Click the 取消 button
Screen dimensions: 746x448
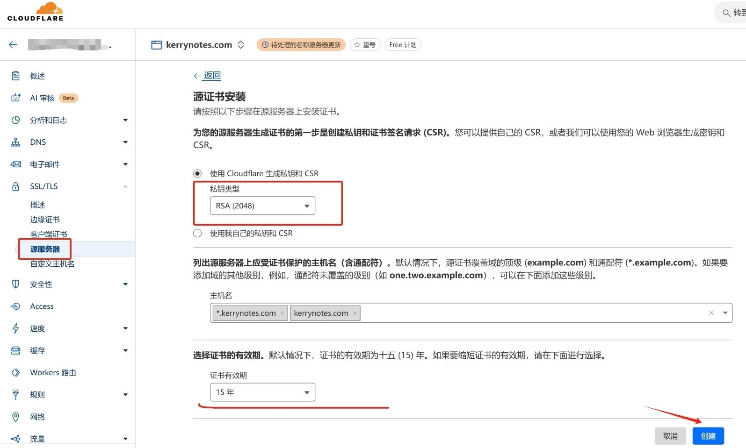click(x=670, y=436)
